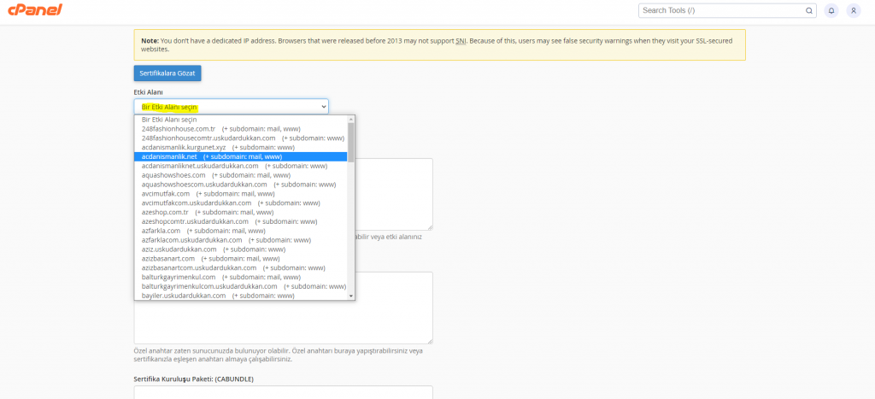
Task: Focus the Search Tools field
Action: [729, 10]
